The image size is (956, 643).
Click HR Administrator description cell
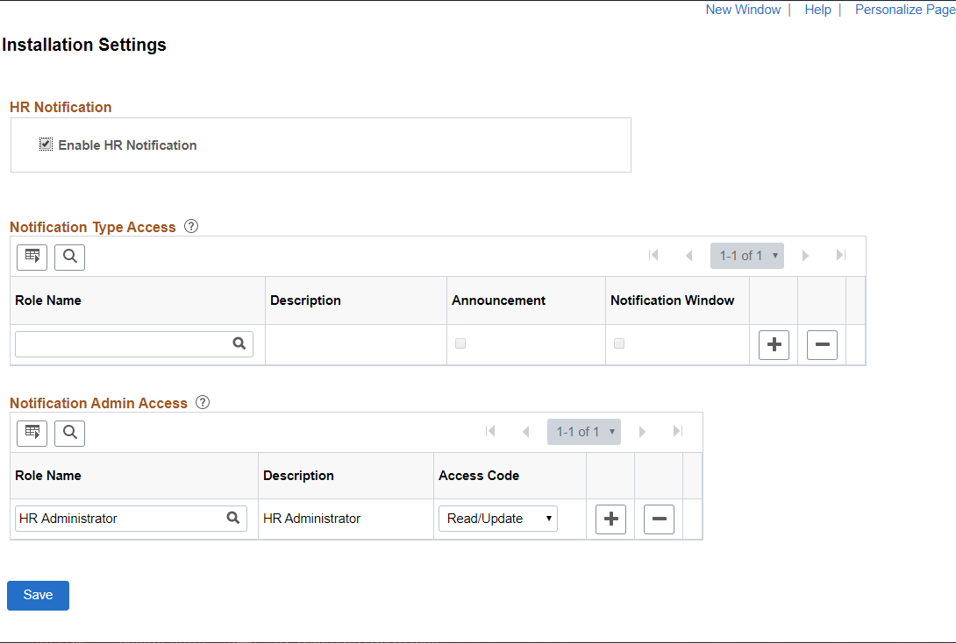(311, 519)
